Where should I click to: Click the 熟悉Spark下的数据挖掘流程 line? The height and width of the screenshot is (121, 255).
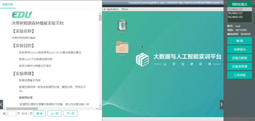click(36, 59)
